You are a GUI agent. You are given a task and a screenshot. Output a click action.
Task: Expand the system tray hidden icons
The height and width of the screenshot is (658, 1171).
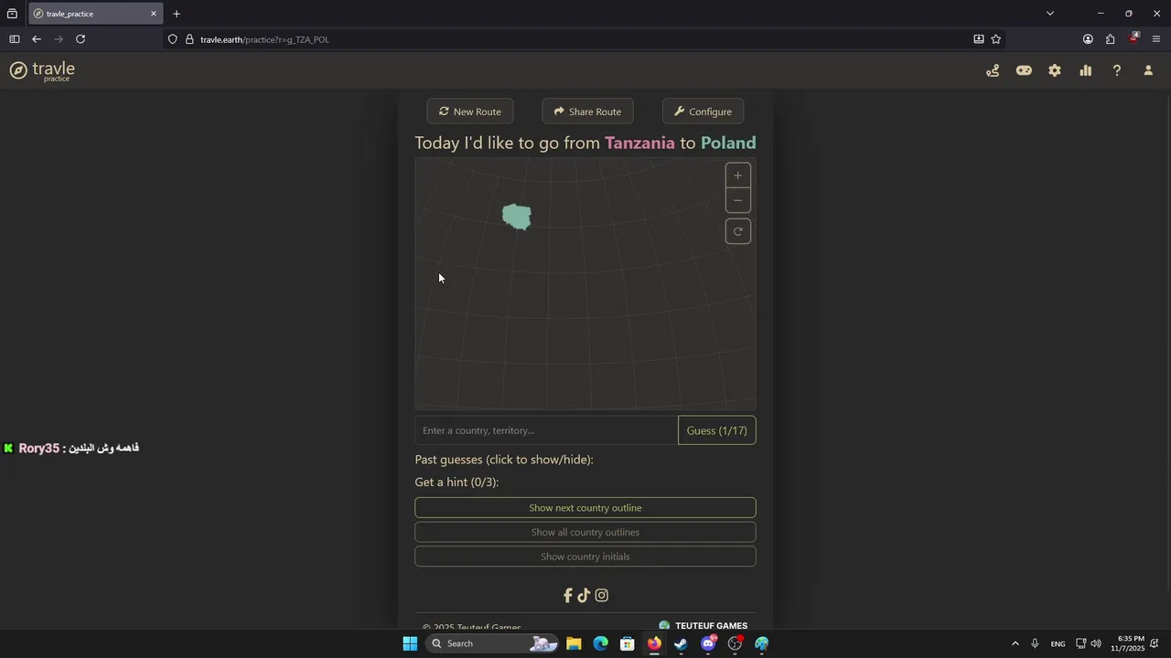coord(1015,643)
